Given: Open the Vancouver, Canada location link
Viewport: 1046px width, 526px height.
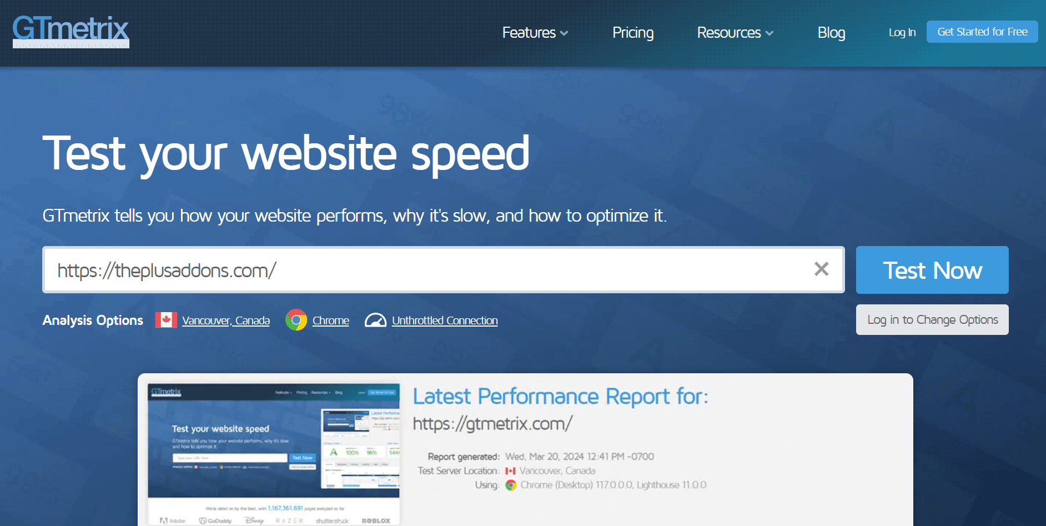Looking at the screenshot, I should [226, 320].
